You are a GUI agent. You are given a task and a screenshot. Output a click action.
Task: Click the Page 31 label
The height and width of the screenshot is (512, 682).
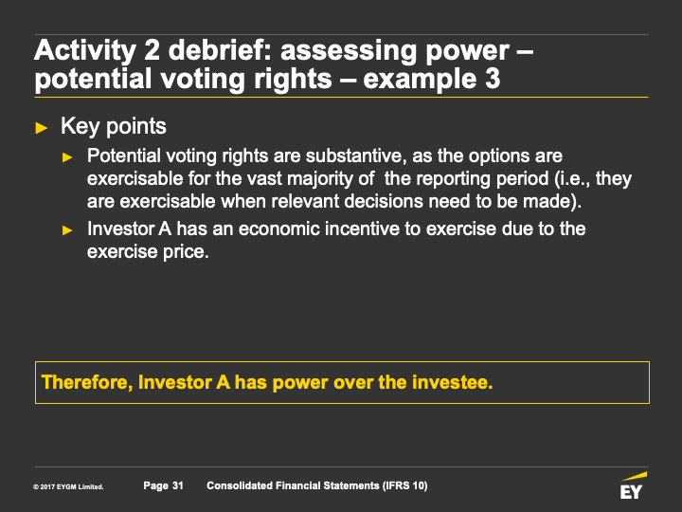164,485
